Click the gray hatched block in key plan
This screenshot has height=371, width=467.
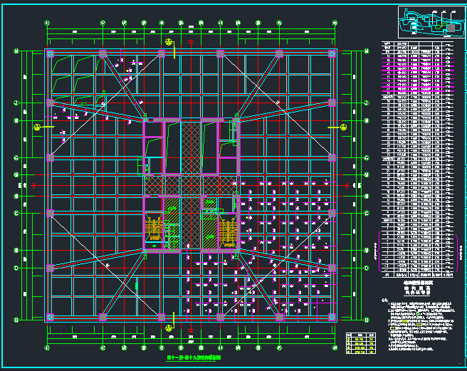450,28
